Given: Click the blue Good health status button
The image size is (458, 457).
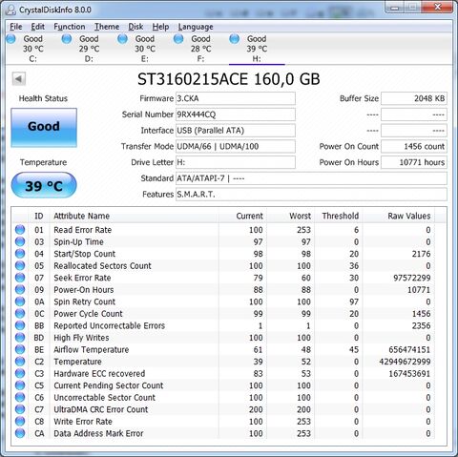Looking at the screenshot, I should 44,128.
